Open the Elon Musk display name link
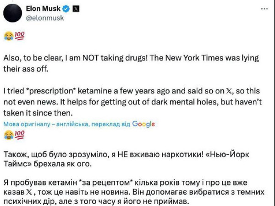275x206 pixels. click(x=43, y=9)
